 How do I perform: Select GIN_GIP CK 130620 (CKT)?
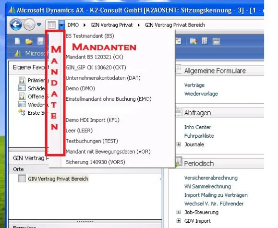96,68
